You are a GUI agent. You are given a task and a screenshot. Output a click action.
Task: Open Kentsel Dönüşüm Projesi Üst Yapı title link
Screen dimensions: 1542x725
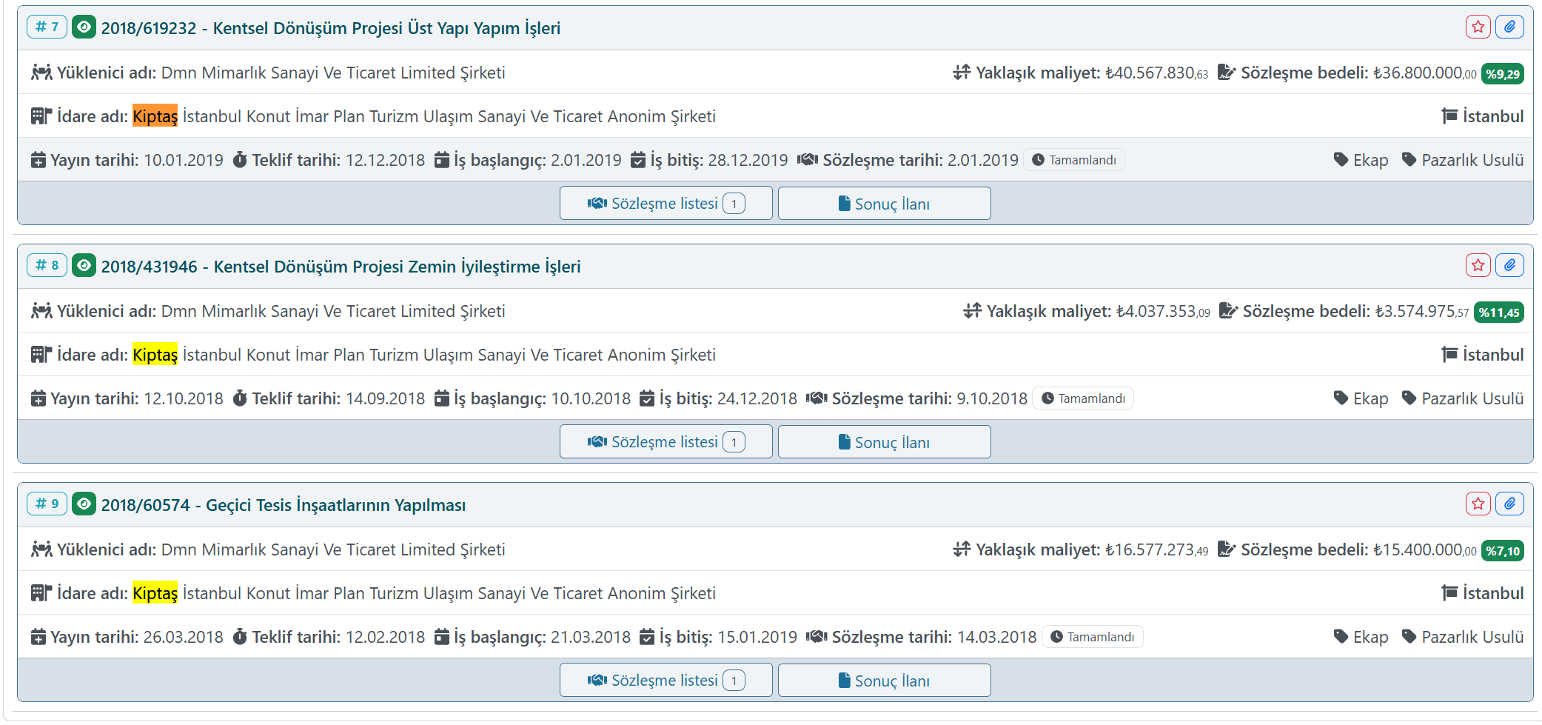tap(330, 28)
